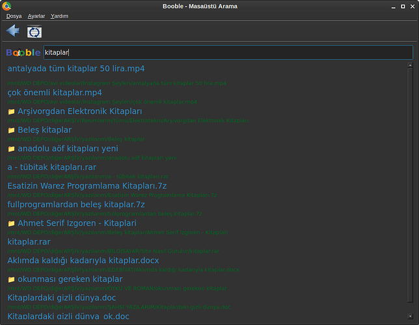Click the back arrow toolbar icon
Viewport: 419px width, 325px height.
12,31
